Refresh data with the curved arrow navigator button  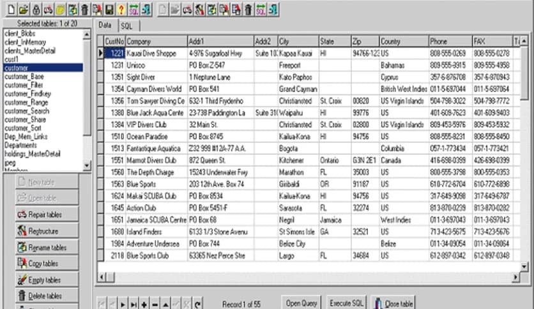[x=197, y=304]
